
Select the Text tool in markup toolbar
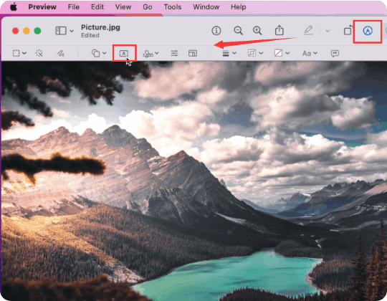[124, 53]
